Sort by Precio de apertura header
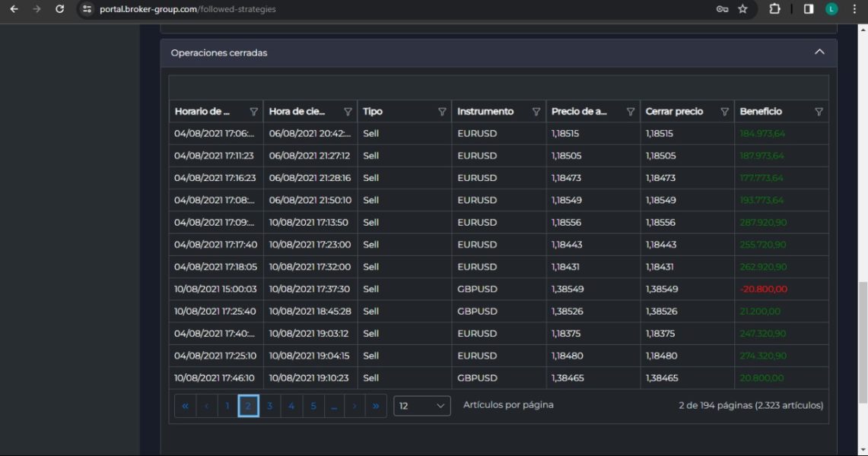 (x=579, y=112)
